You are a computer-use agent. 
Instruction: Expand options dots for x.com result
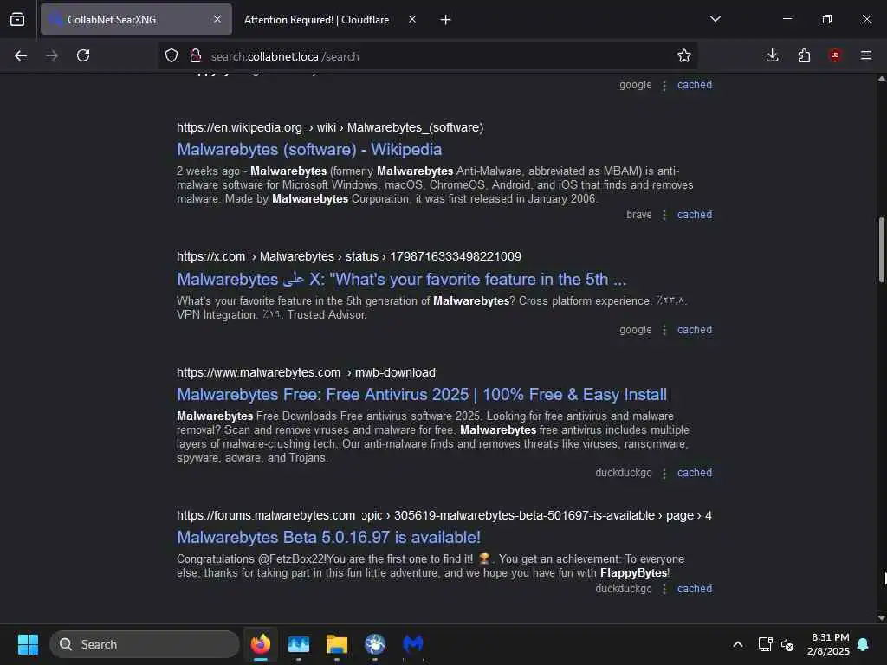[664, 330]
